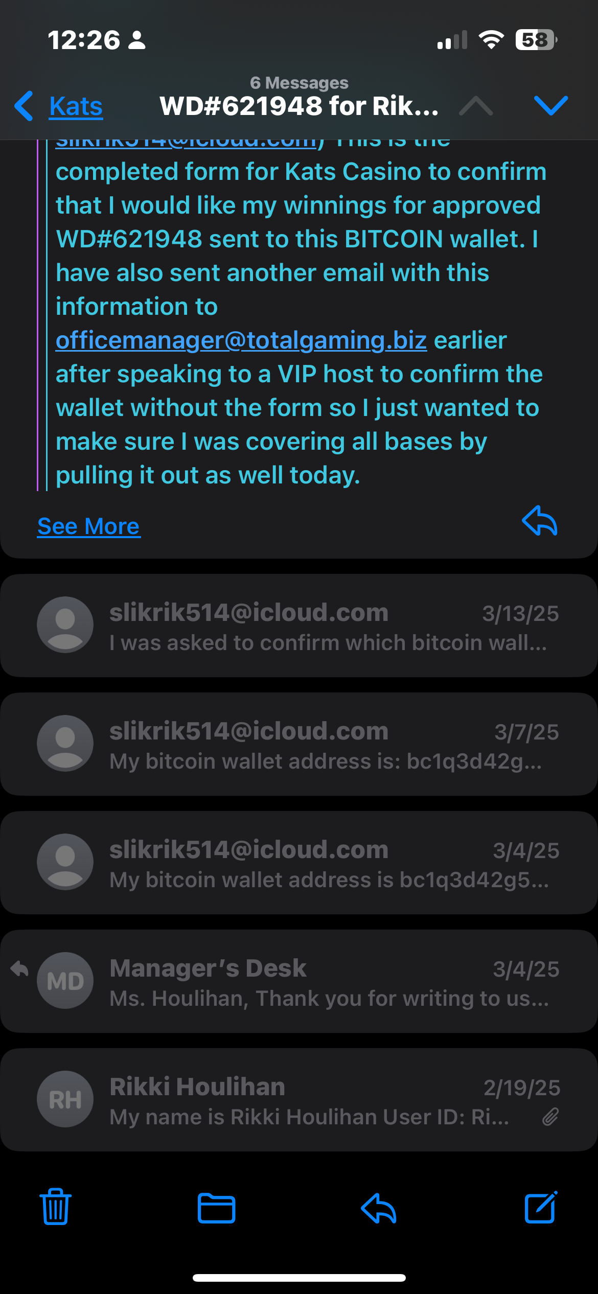Viewport: 598px width, 1294px height.
Task: Tap See More to expand email
Action: pyautogui.click(x=88, y=526)
